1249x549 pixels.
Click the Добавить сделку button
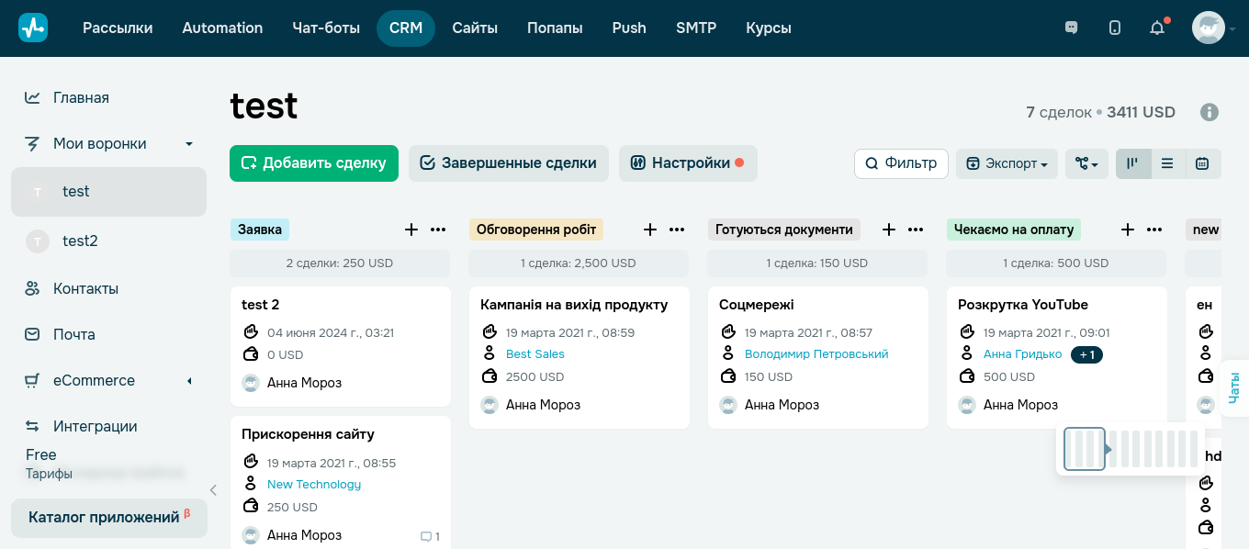pos(313,163)
